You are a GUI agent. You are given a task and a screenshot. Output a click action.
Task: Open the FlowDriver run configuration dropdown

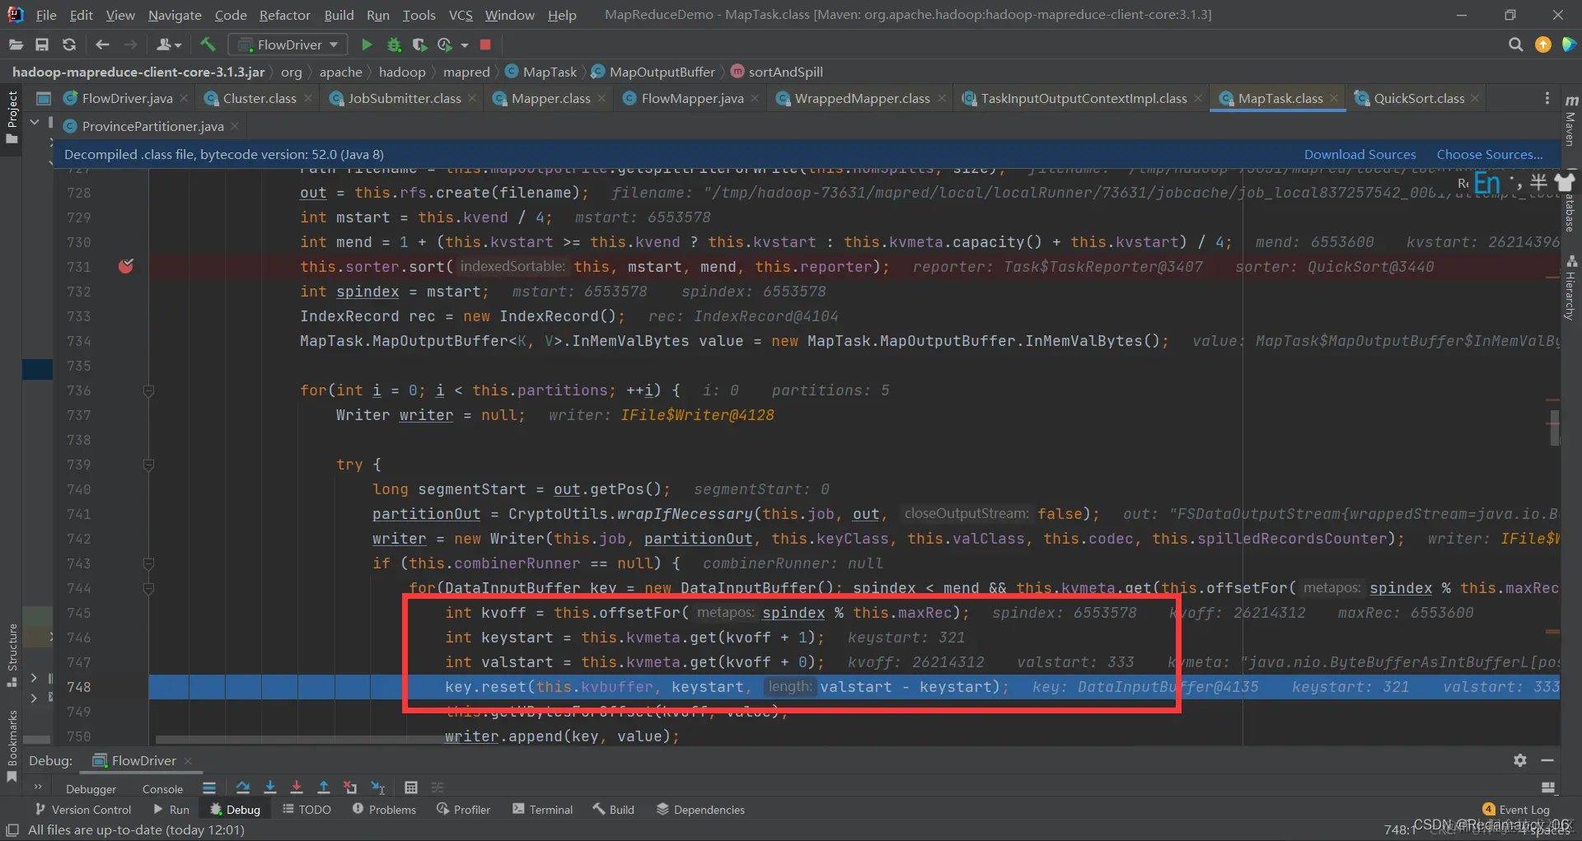[288, 44]
